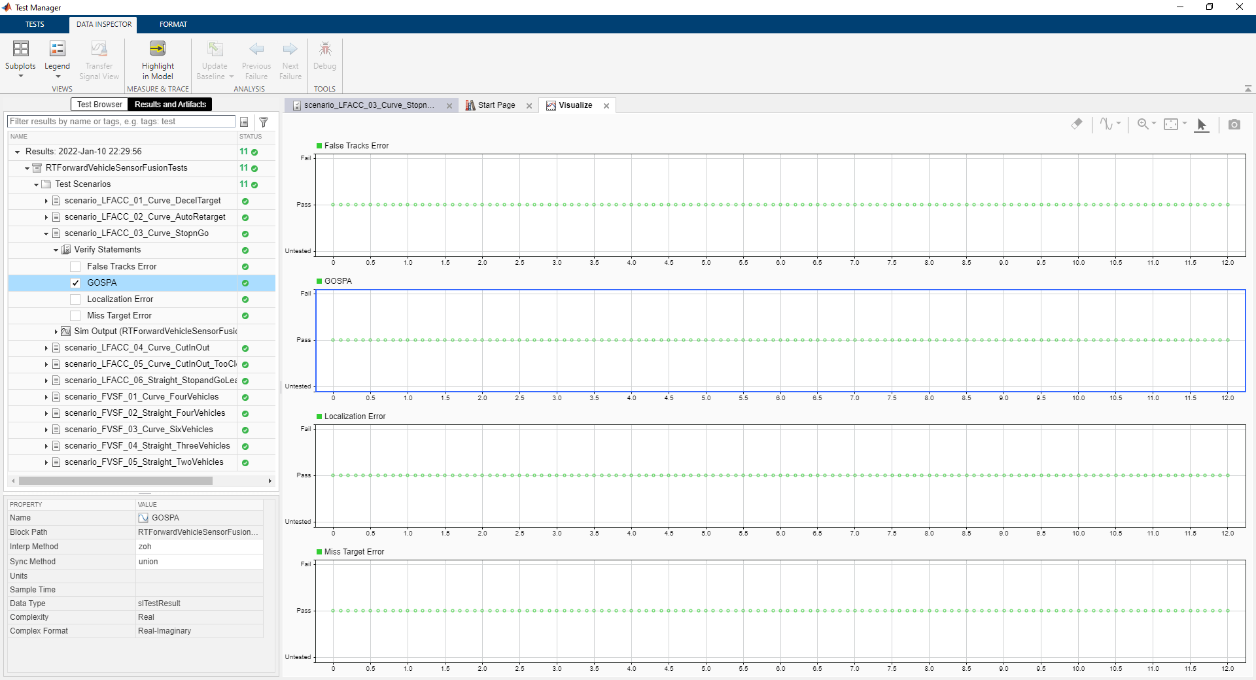
Task: Expand the Sim Output node
Action: (56, 331)
